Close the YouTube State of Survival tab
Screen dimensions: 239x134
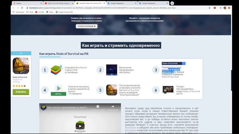[x=73, y=3]
